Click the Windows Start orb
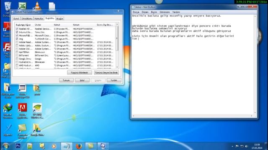 5,146
